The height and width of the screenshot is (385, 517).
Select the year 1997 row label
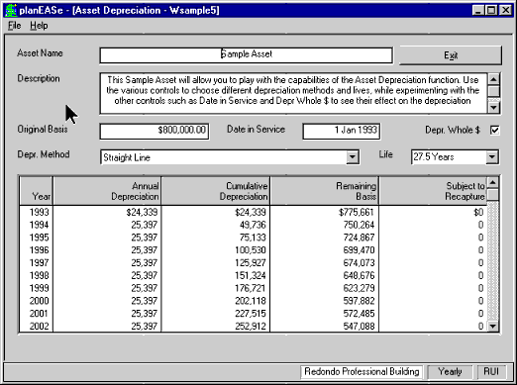tap(39, 263)
